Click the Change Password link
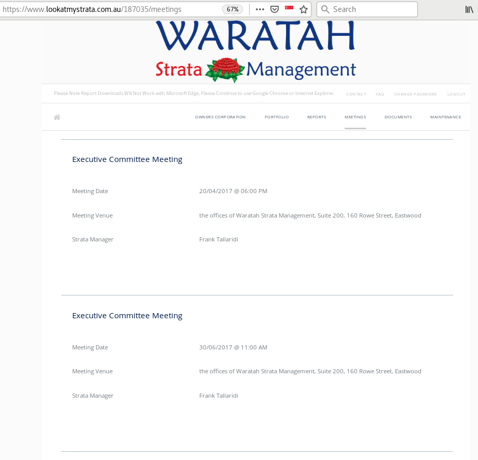The height and width of the screenshot is (460, 478). 416,94
